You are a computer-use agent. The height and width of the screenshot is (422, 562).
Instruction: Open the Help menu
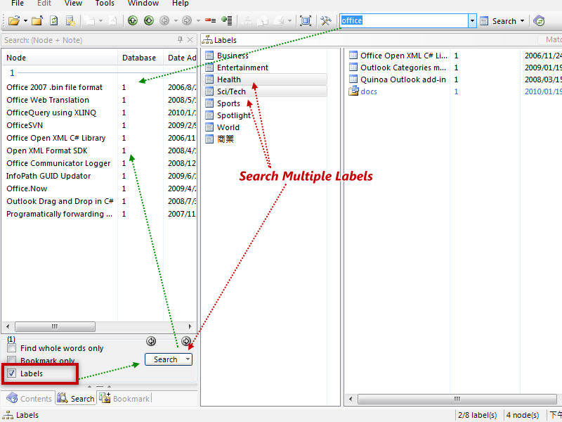pyautogui.click(x=181, y=4)
